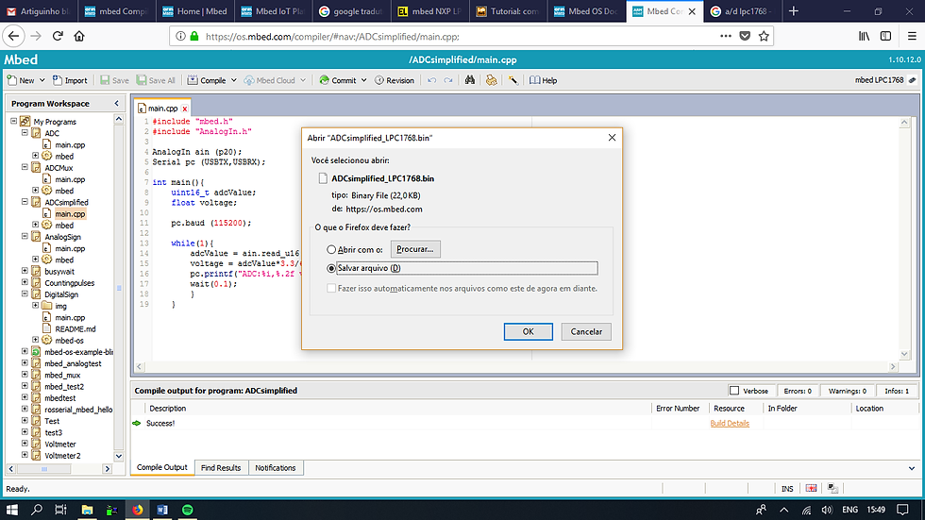Collapse the Program Workspace panel
The image size is (925, 520).
click(x=117, y=103)
